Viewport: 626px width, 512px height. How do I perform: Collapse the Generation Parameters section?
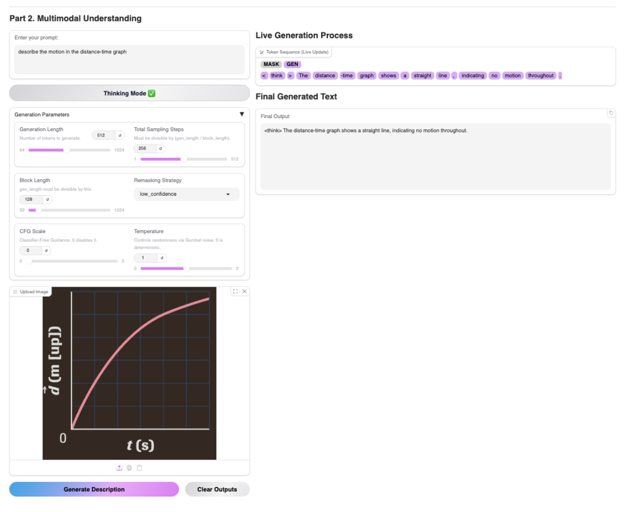(x=242, y=114)
